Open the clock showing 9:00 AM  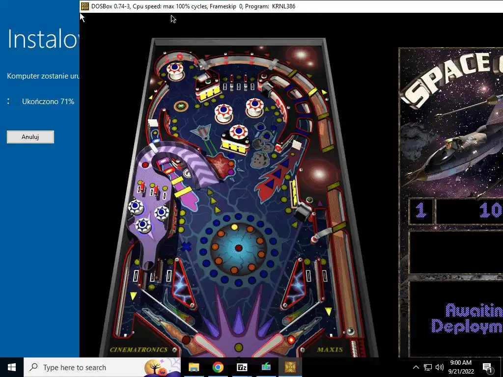point(461,367)
